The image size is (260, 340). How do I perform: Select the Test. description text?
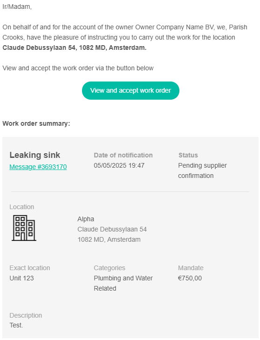coord(16,325)
